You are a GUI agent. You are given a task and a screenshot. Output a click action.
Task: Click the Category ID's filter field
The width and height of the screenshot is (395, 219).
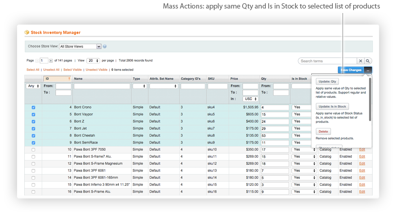(x=193, y=86)
